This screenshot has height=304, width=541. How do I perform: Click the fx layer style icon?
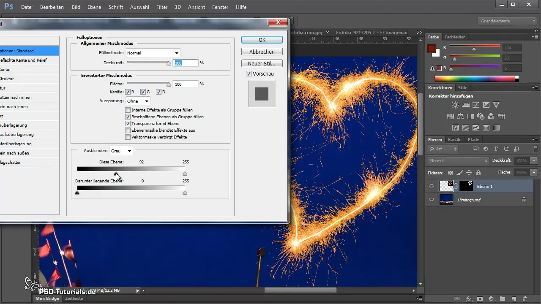click(x=468, y=299)
